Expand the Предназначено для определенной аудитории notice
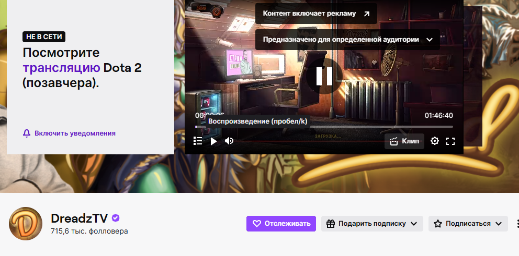Screen dimensions: 519x256 (347, 40)
